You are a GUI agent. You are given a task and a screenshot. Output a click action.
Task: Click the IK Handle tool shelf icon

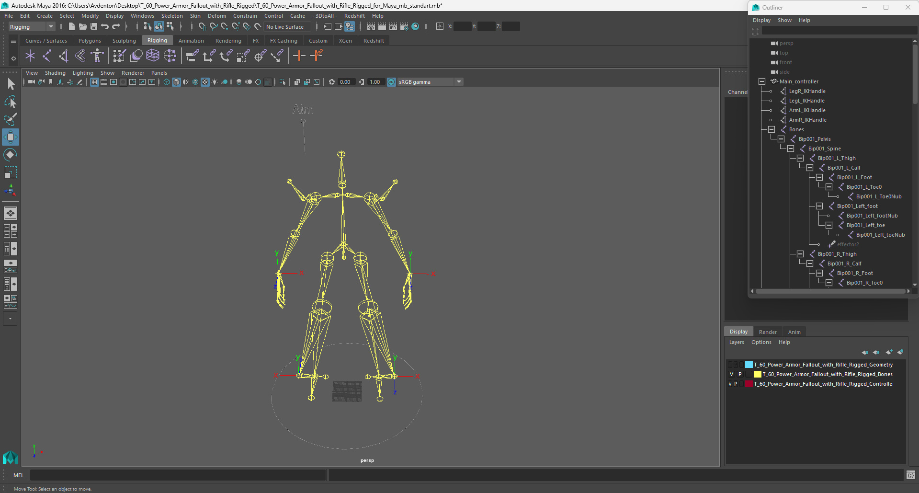tap(64, 56)
